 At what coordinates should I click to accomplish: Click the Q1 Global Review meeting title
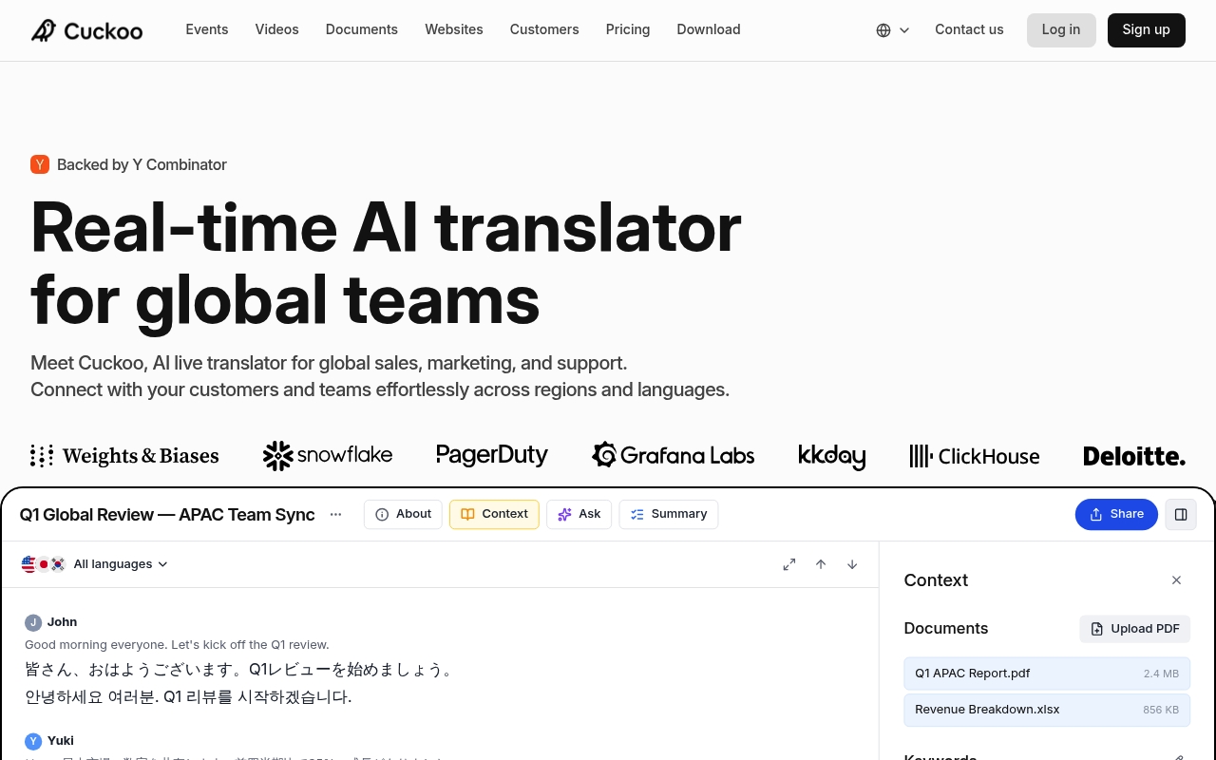click(x=167, y=515)
